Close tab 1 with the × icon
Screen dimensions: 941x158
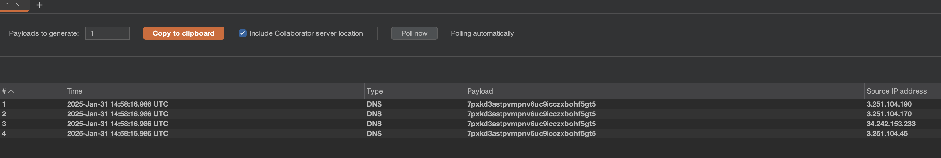18,5
